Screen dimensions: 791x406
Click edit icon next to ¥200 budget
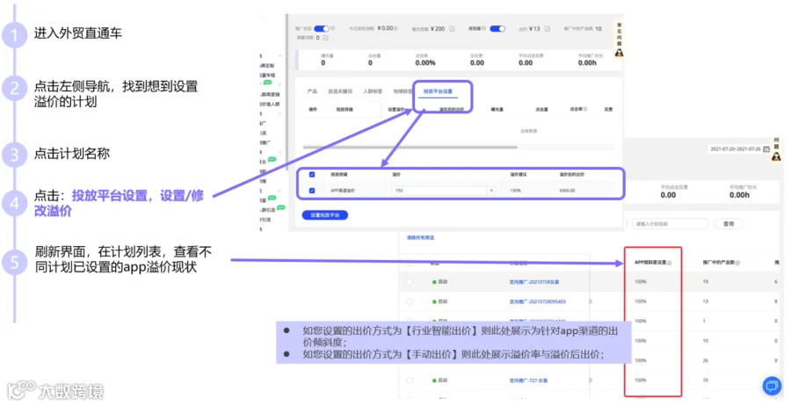click(452, 29)
